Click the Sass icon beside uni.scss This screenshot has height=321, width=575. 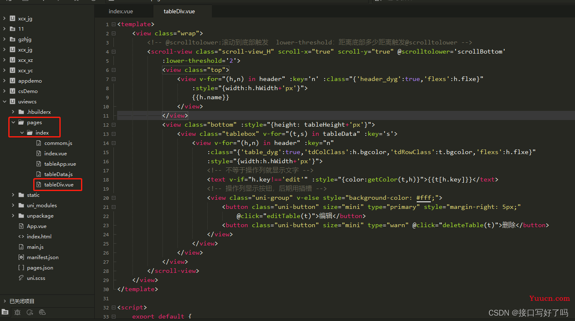pos(21,278)
